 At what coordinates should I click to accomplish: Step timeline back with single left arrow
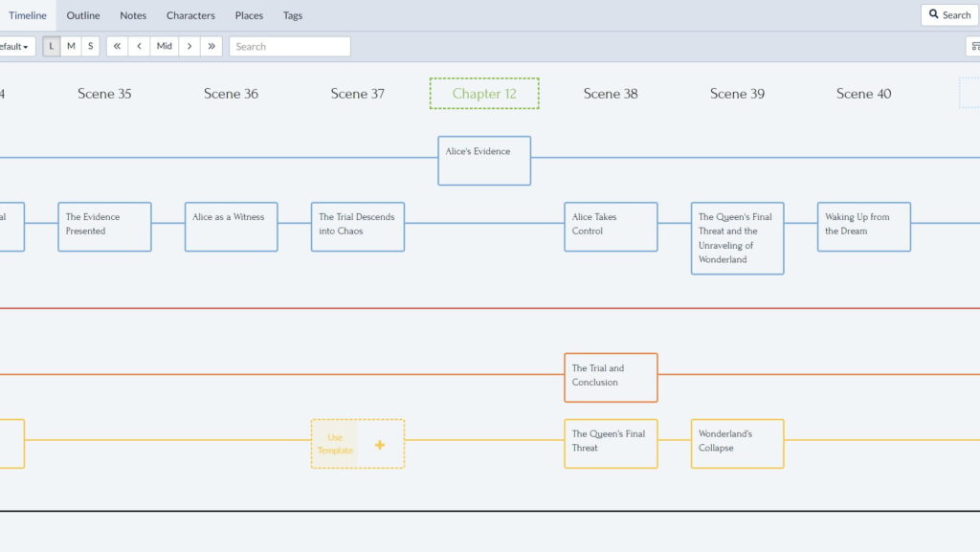coord(139,46)
